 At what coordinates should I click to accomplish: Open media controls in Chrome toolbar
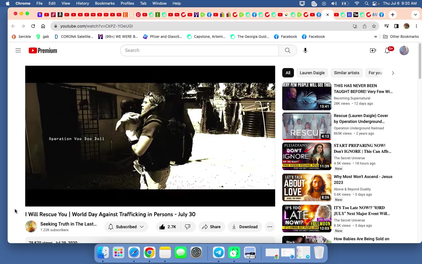pyautogui.click(x=387, y=26)
